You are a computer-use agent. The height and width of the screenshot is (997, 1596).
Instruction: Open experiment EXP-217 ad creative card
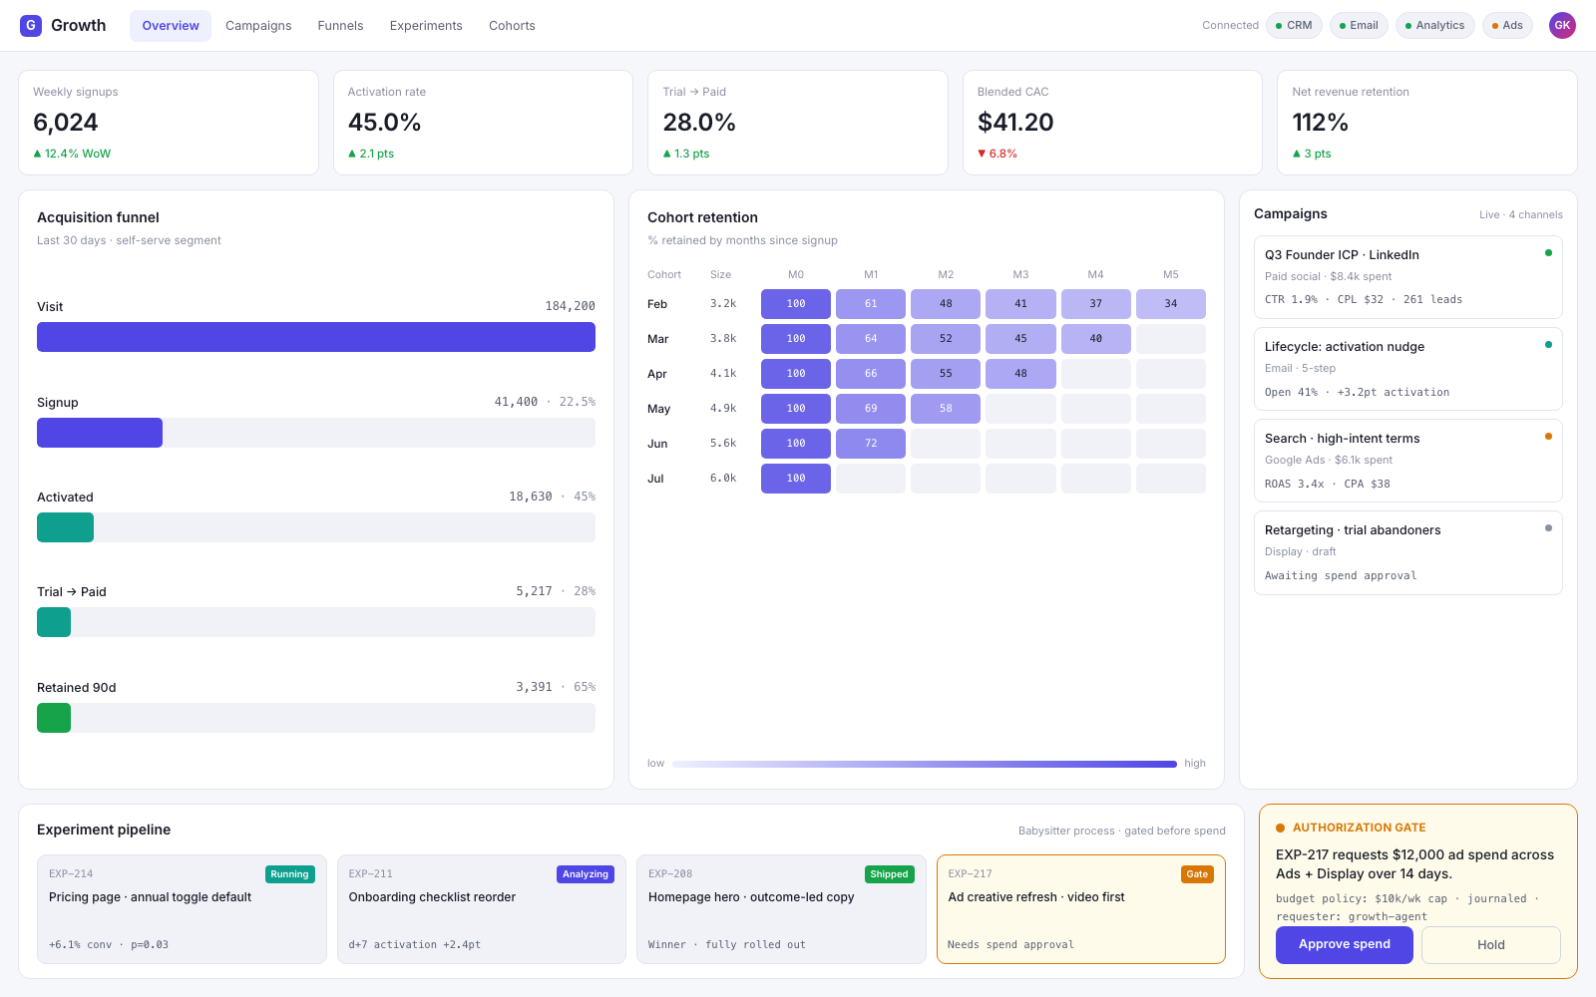coord(1081,909)
